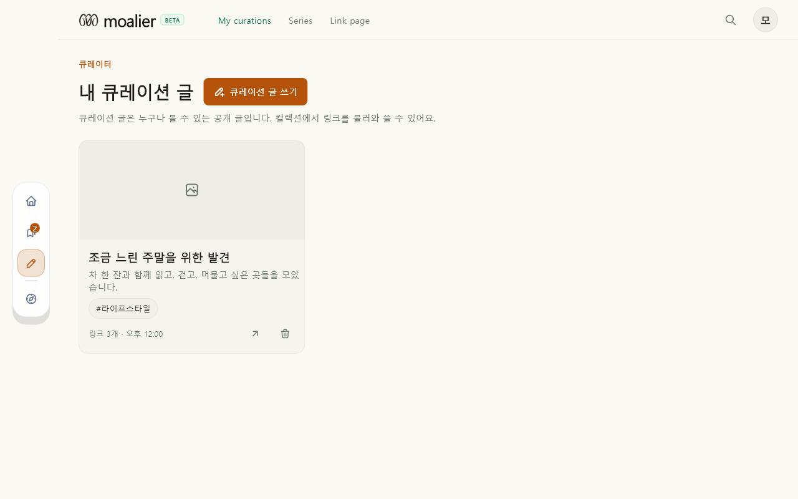
Task: Open post titled 조금 느린 주말을 위한 발견
Action: tap(160, 257)
